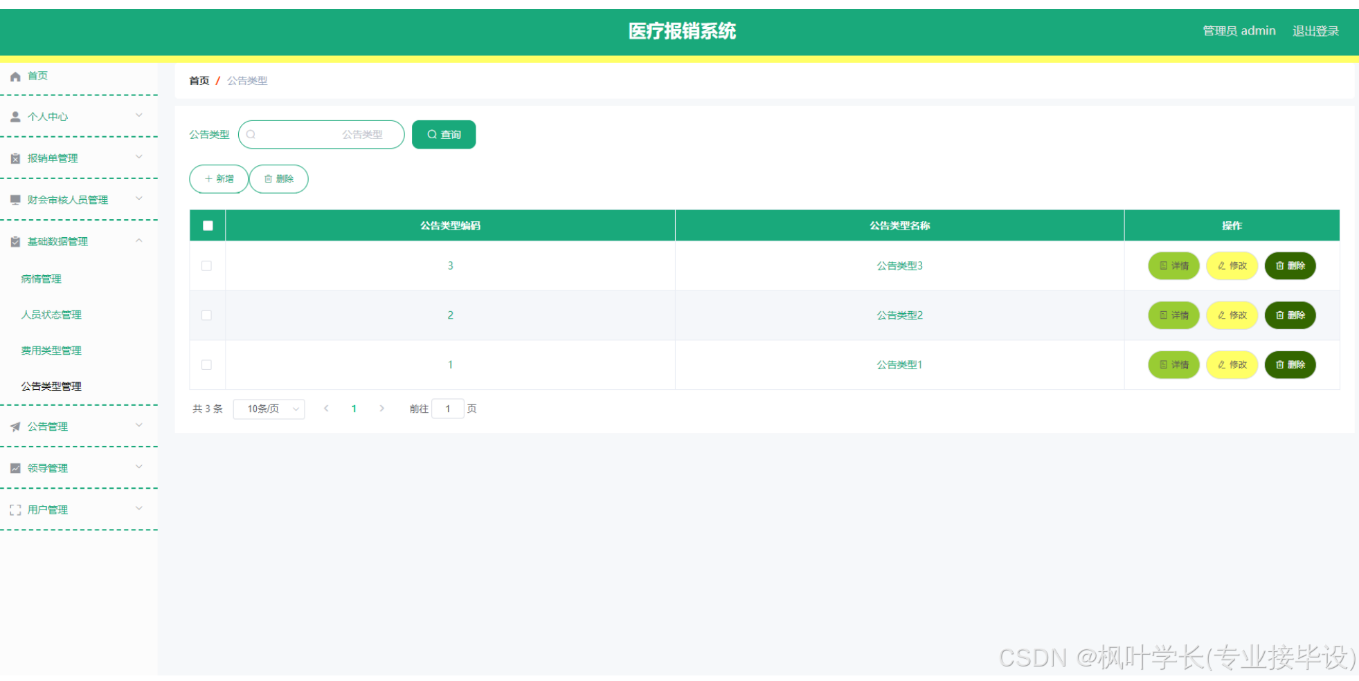Click 公告类型编码 column header
Screen dimensions: 1359x681
[x=450, y=225]
